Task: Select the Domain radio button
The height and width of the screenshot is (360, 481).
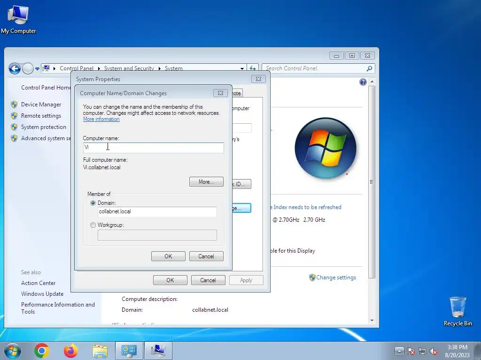Action: 93,203
